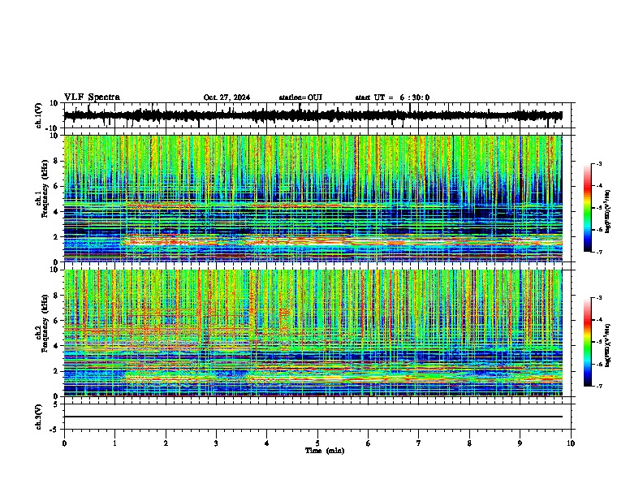Click the "7" tick on the time axis

(419, 443)
